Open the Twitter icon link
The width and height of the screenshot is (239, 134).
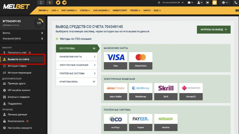(58, 2)
